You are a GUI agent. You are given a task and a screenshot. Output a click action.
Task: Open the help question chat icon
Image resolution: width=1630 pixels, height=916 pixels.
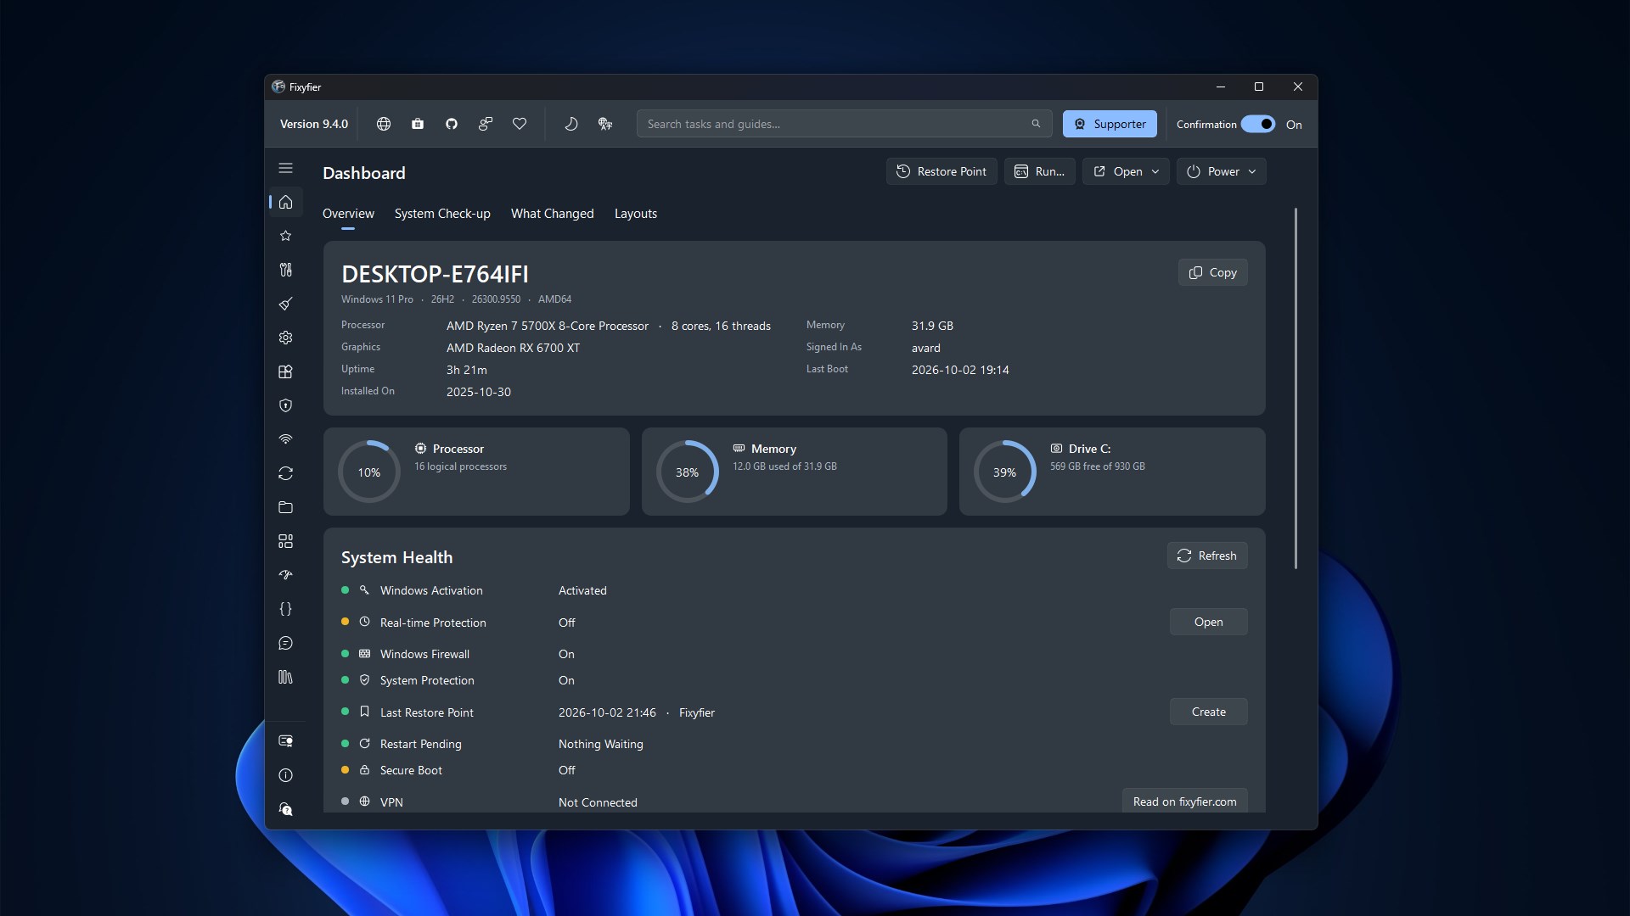(x=286, y=809)
